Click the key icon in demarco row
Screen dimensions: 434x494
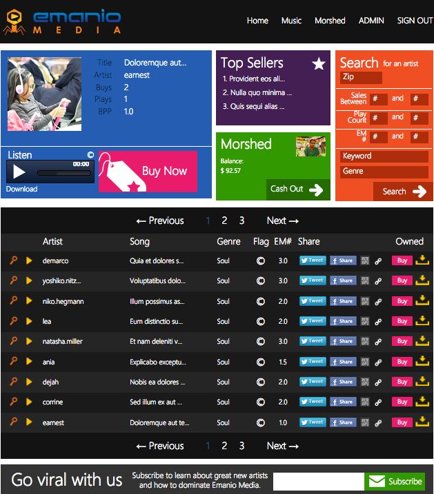(13, 260)
